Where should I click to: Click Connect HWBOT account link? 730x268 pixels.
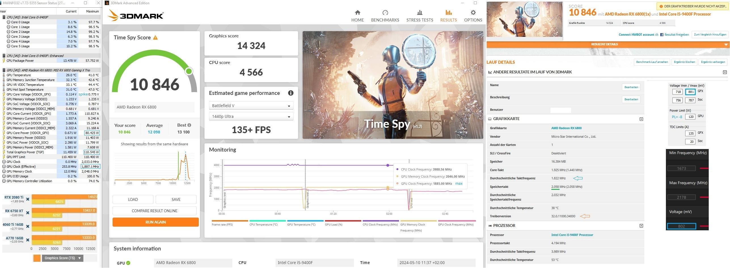636,35
